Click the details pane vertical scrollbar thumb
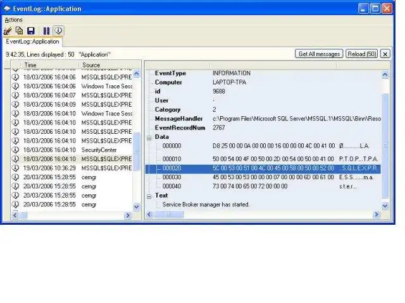 tap(385, 146)
